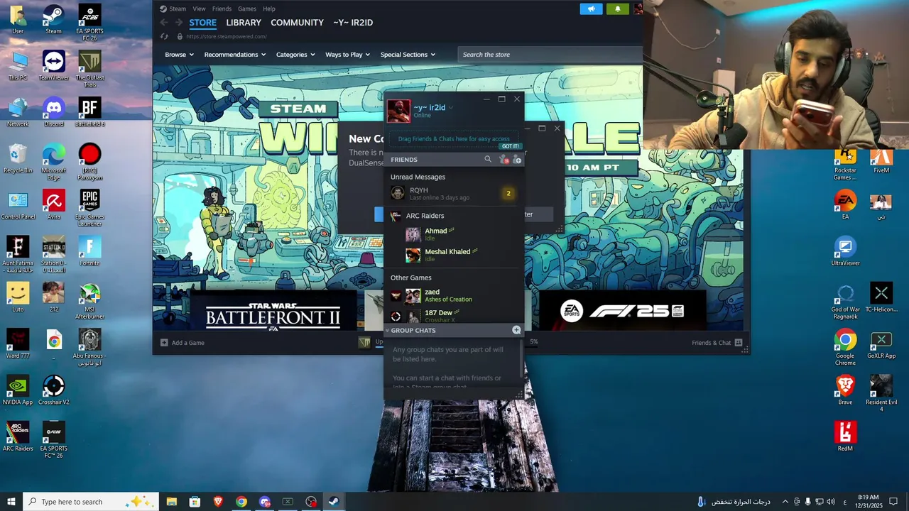
Task: Open Brave browser from taskbar
Action: tap(218, 502)
